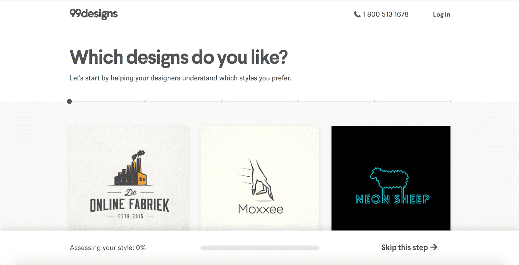Select the first step dot in progress tracker
The image size is (519, 265).
pyautogui.click(x=69, y=102)
